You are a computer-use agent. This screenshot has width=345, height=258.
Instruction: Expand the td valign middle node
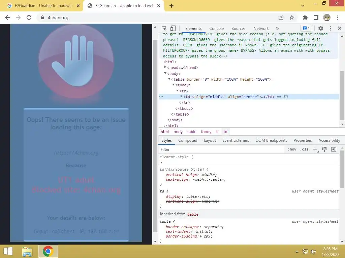[x=181, y=96]
